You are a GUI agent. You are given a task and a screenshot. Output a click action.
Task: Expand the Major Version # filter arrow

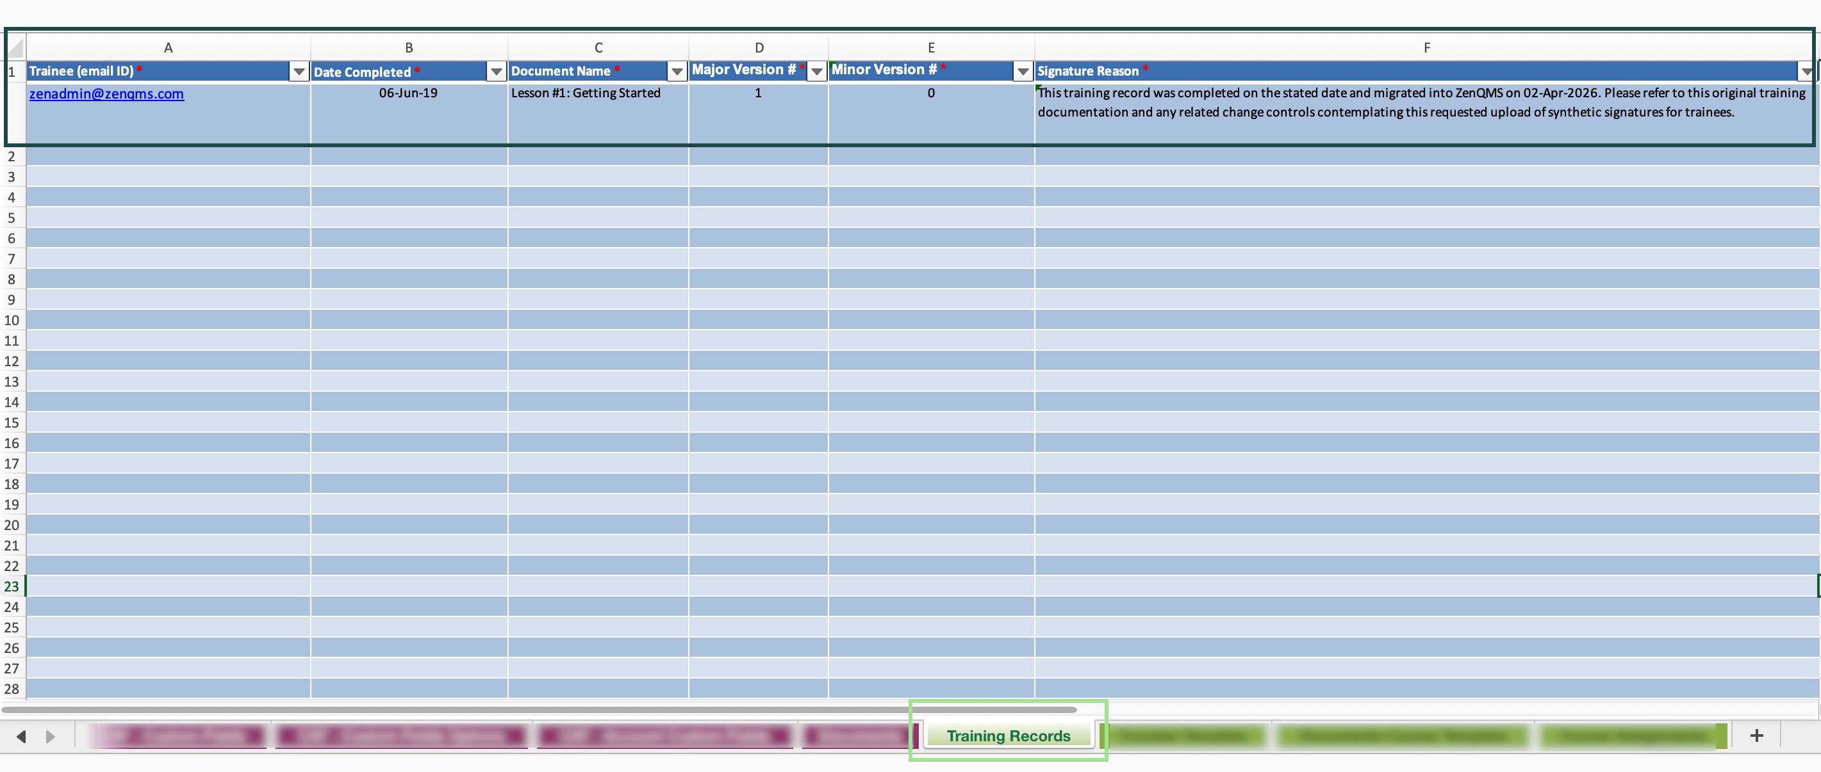(817, 71)
